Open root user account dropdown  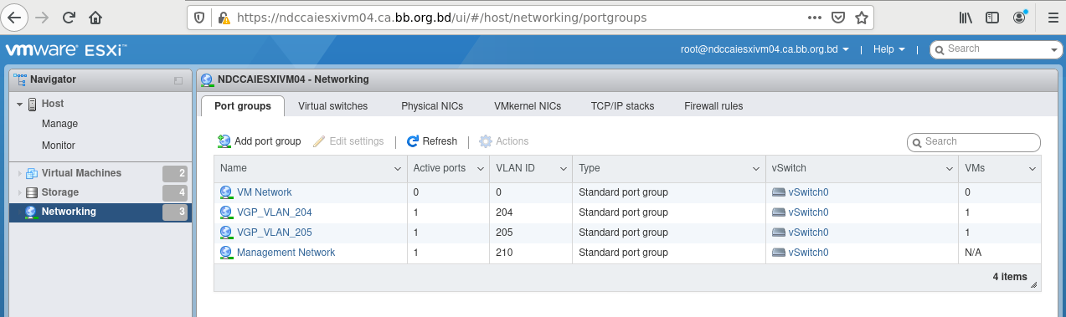tap(765, 49)
